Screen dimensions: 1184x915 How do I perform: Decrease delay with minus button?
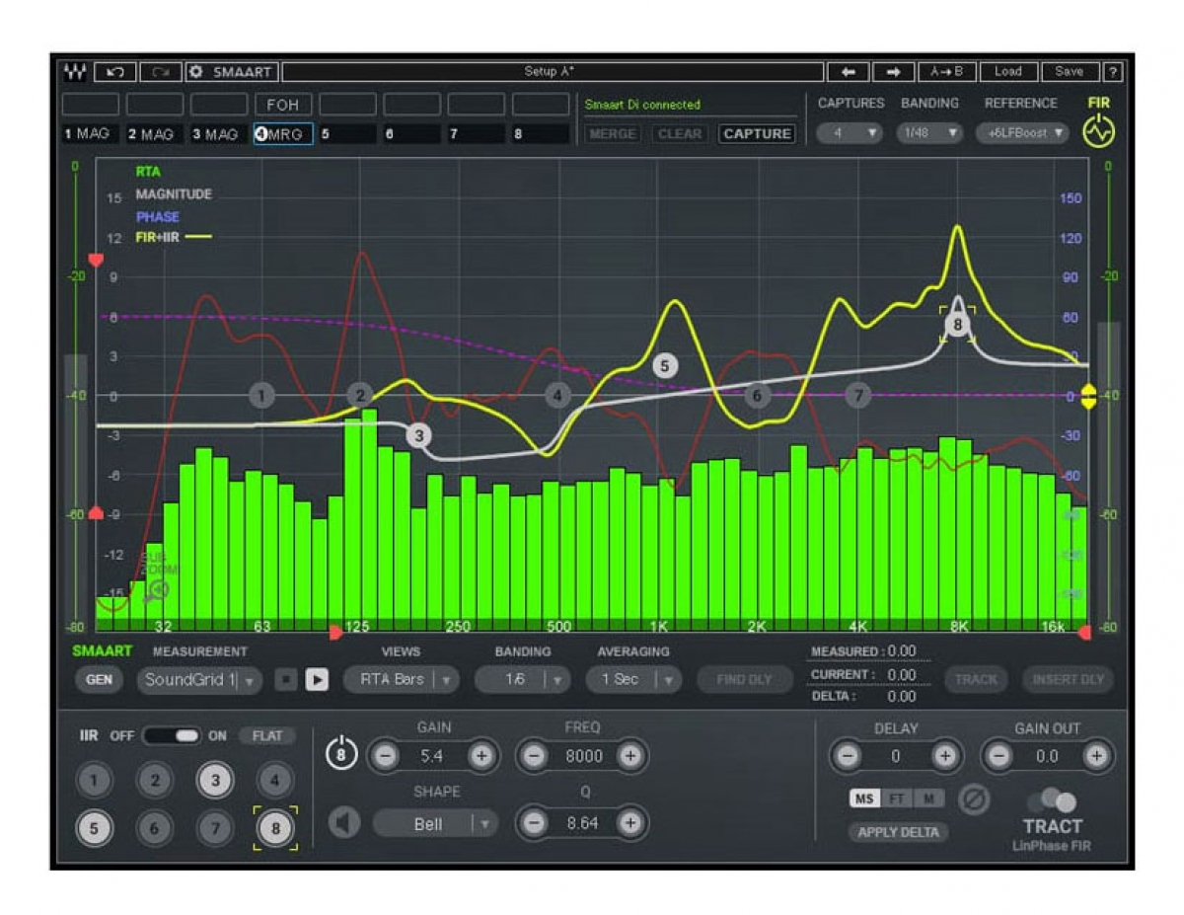(847, 756)
